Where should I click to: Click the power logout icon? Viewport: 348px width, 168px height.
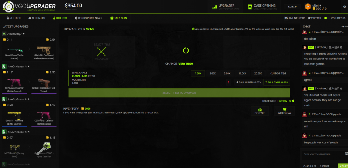(x=344, y=7)
